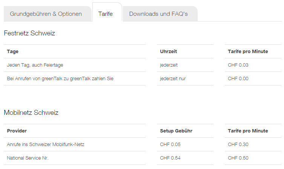Click the 'jederzeit nur' time cell
The image size is (284, 169).
pyautogui.click(x=173, y=79)
